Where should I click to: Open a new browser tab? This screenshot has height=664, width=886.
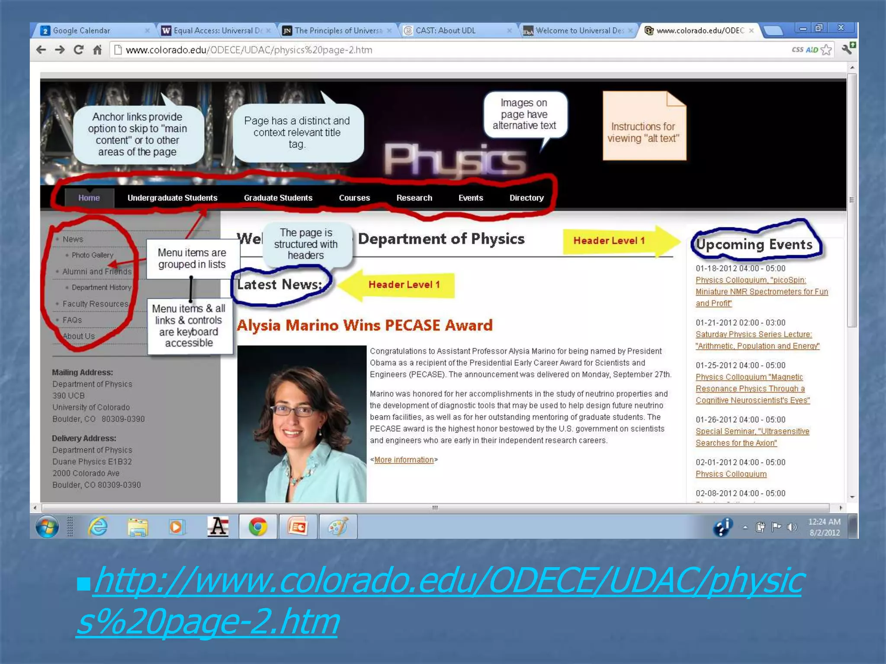tap(773, 31)
